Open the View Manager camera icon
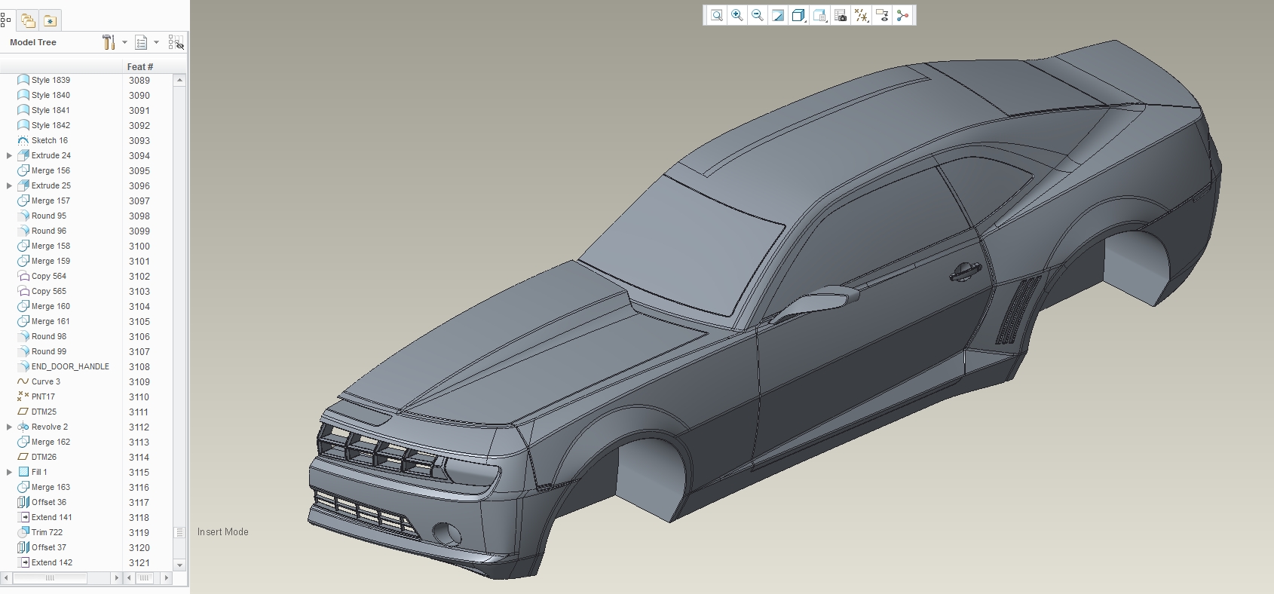 tap(841, 15)
